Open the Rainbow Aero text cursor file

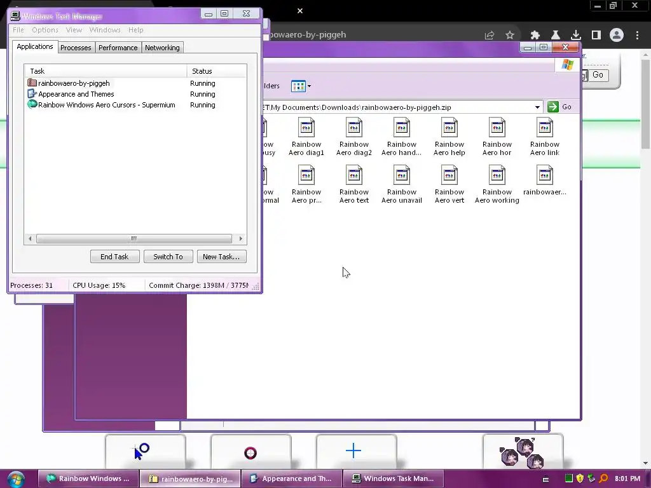click(353, 185)
